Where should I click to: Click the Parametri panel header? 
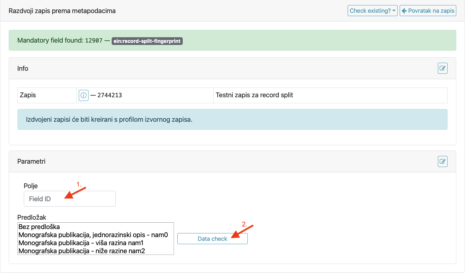[31, 161]
